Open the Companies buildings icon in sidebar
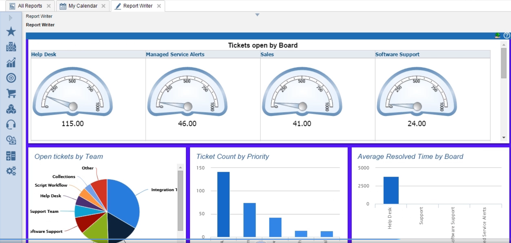Viewport: 511px width, 243px height. [x=11, y=47]
